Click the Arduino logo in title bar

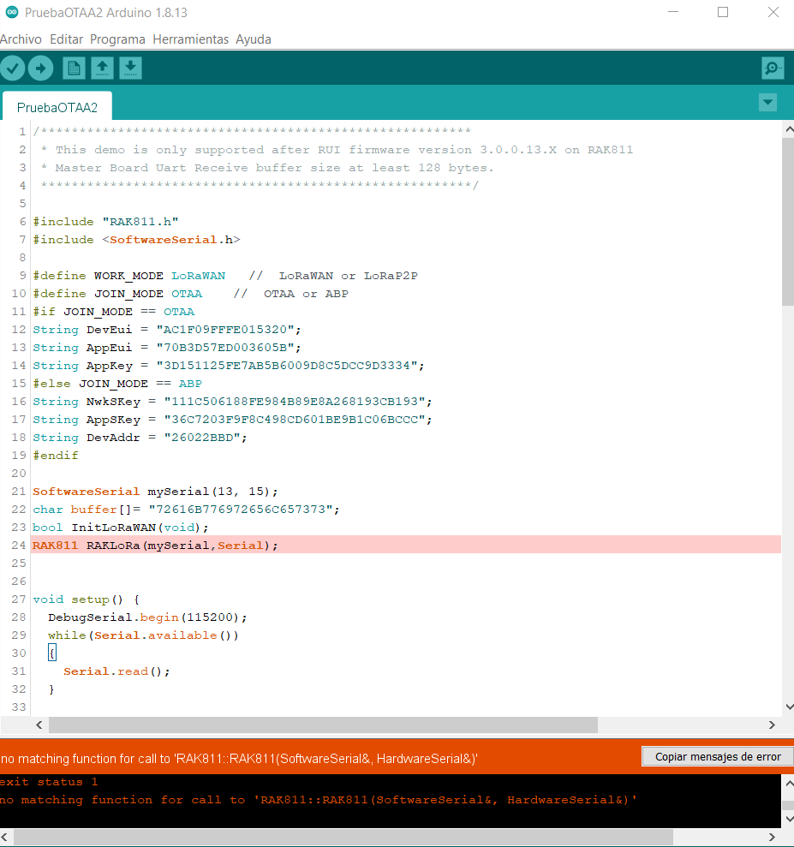[11, 12]
